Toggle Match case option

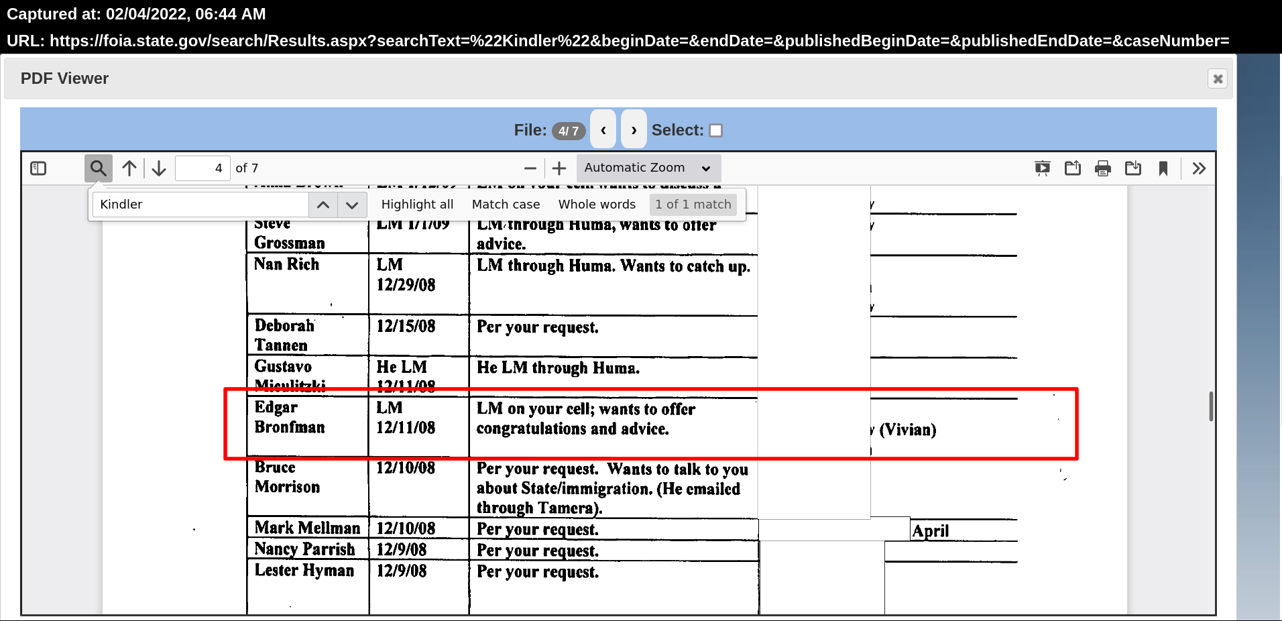click(x=506, y=205)
